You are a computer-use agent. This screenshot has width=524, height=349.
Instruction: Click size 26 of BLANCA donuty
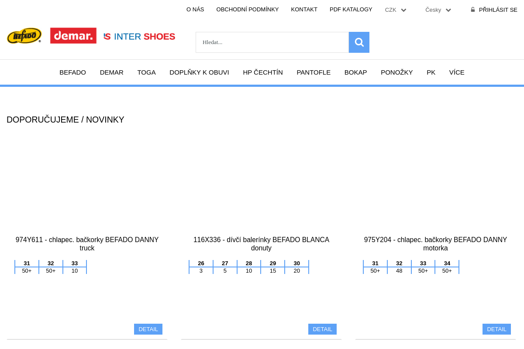pos(201,263)
